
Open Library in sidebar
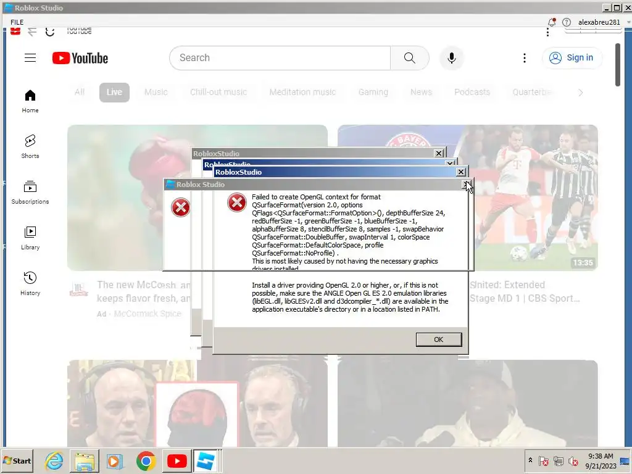(30, 238)
